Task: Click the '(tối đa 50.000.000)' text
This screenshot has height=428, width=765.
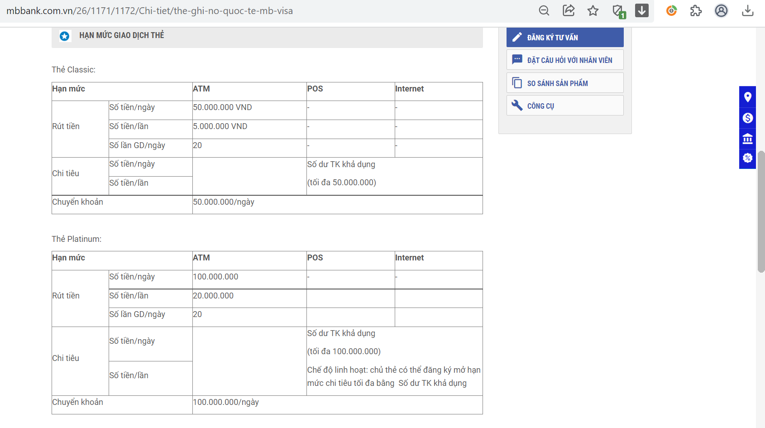Action: point(342,183)
